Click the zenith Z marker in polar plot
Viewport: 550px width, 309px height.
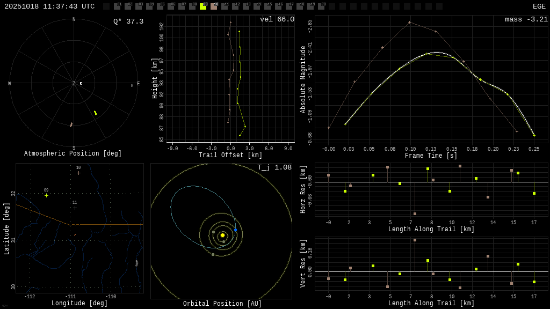[x=74, y=84]
